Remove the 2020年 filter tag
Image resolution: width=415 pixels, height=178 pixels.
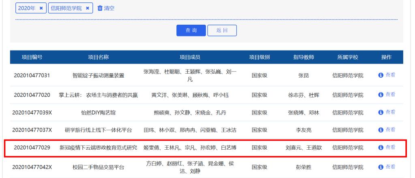(x=41, y=8)
